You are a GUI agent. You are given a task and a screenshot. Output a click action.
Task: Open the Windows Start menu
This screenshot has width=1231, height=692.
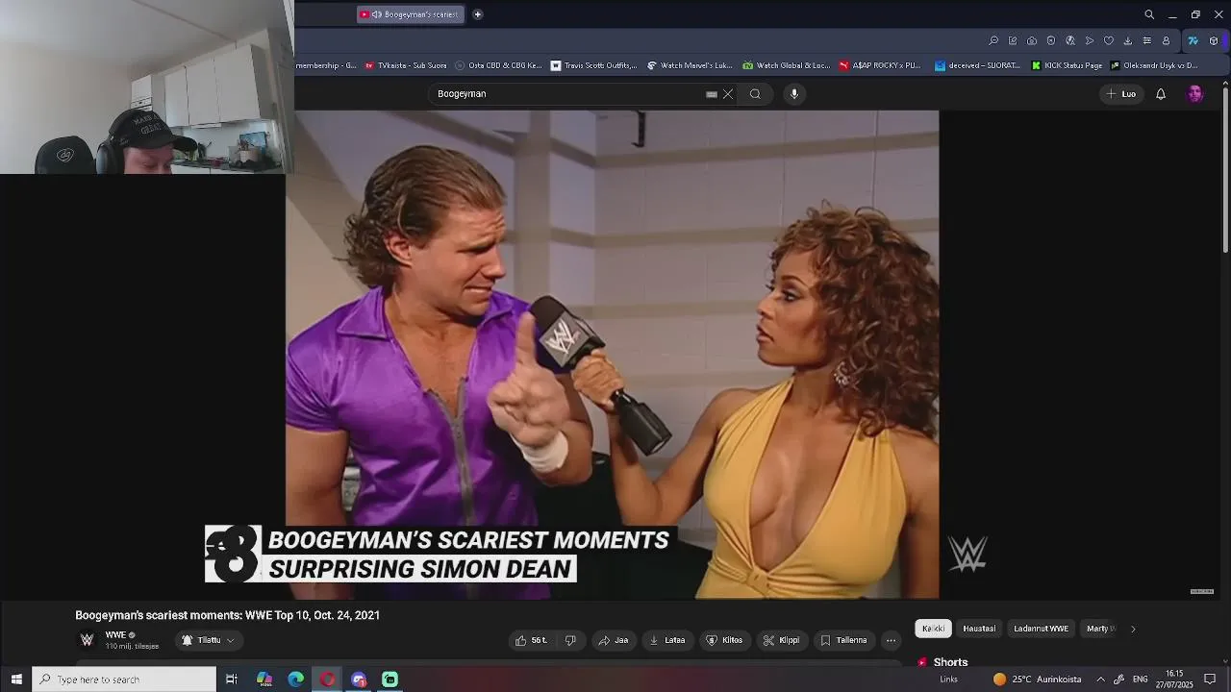15,680
